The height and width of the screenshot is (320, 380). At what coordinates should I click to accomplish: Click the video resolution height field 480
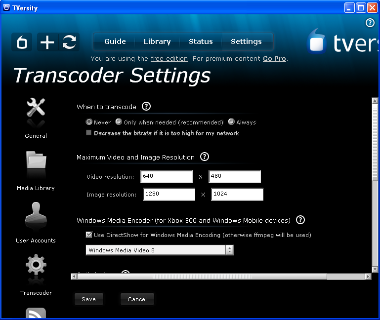click(235, 176)
